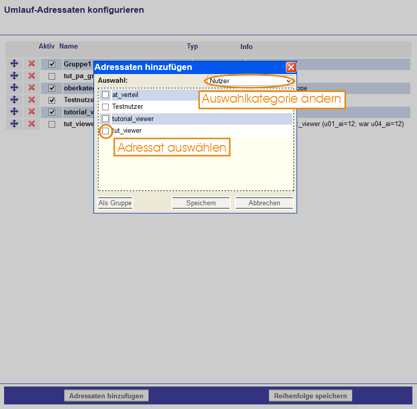Screen dimensions: 417x409
Task: Delete the oberkate addressee with red X
Action: coord(32,87)
